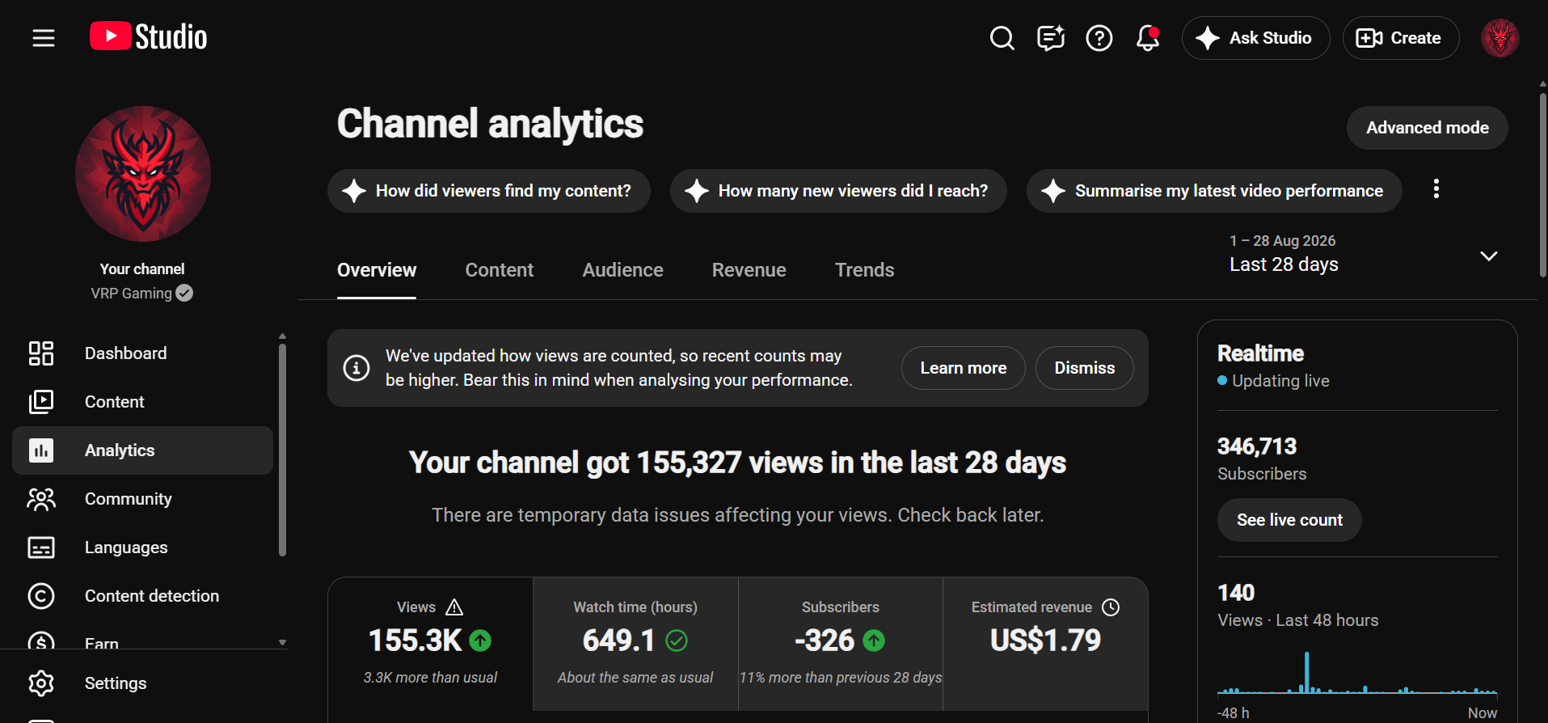This screenshot has width=1548, height=723.
Task: Open Dashboard from the sidebar
Action: [x=143, y=353]
